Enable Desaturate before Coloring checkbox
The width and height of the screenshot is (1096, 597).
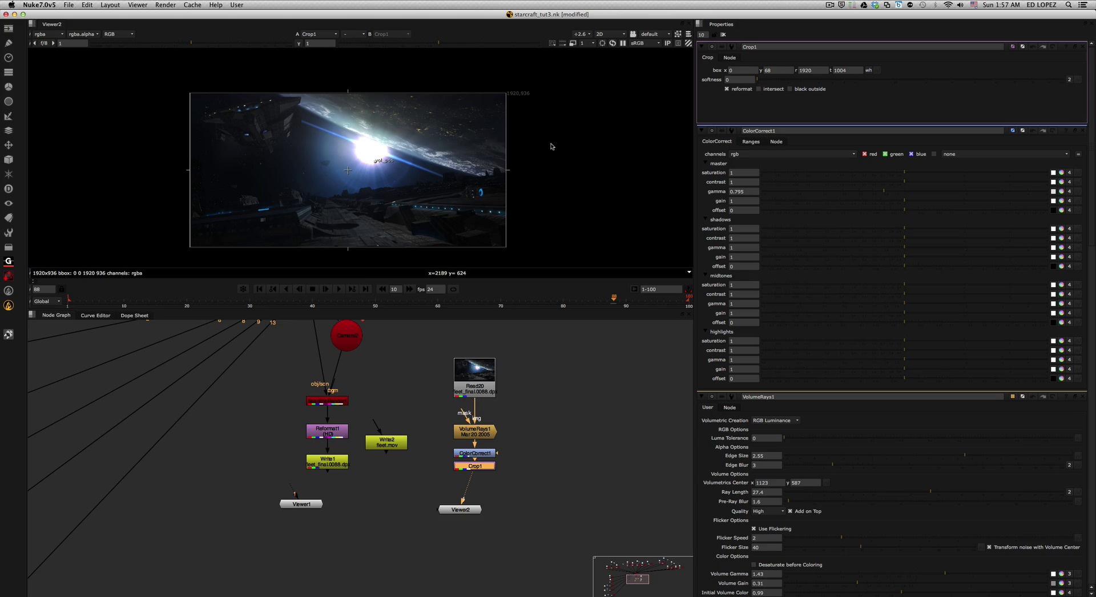753,565
